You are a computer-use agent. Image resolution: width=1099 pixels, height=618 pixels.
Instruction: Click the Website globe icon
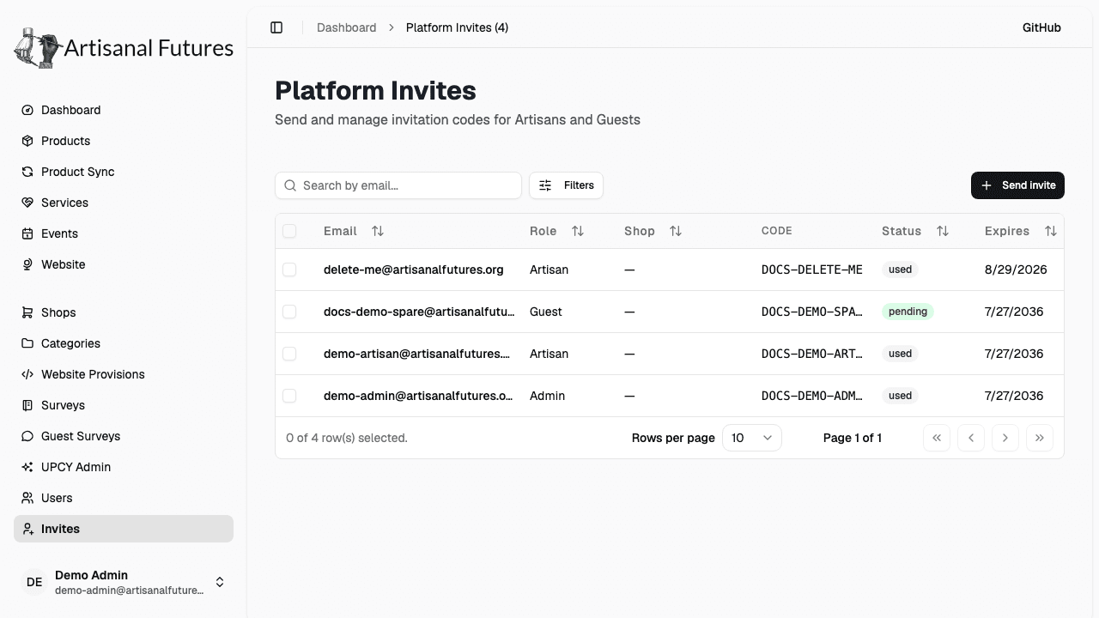pyautogui.click(x=27, y=264)
